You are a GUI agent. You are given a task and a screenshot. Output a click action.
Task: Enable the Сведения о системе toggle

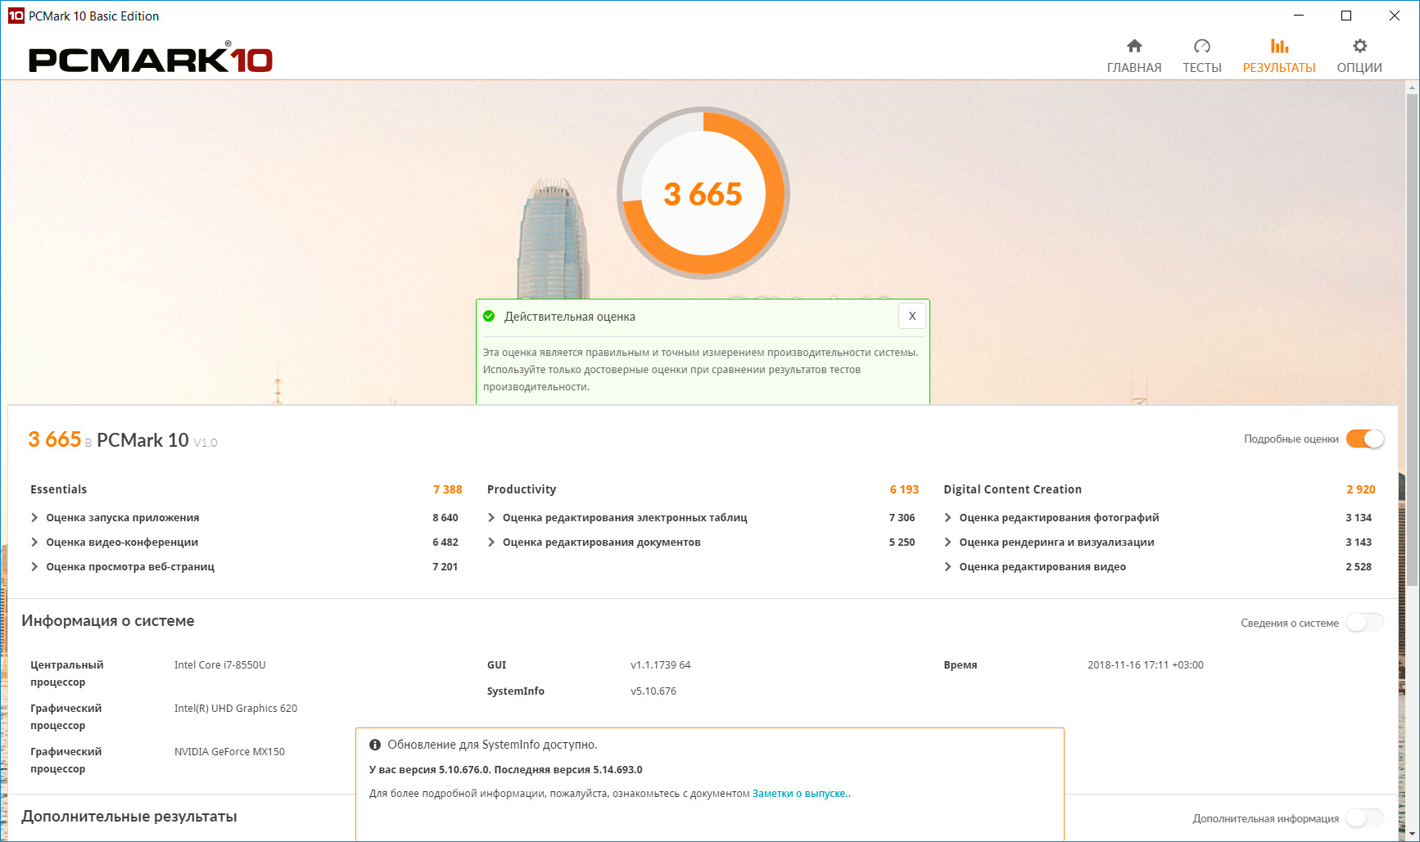(x=1364, y=623)
